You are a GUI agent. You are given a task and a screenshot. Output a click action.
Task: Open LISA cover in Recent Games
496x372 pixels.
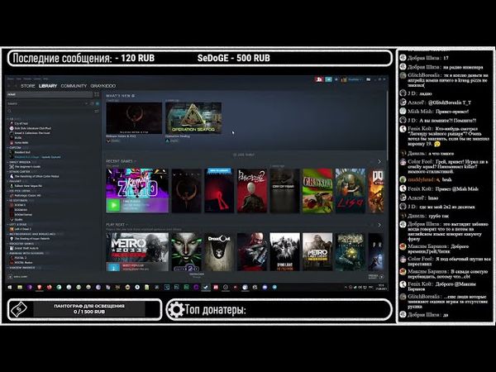tap(350, 191)
